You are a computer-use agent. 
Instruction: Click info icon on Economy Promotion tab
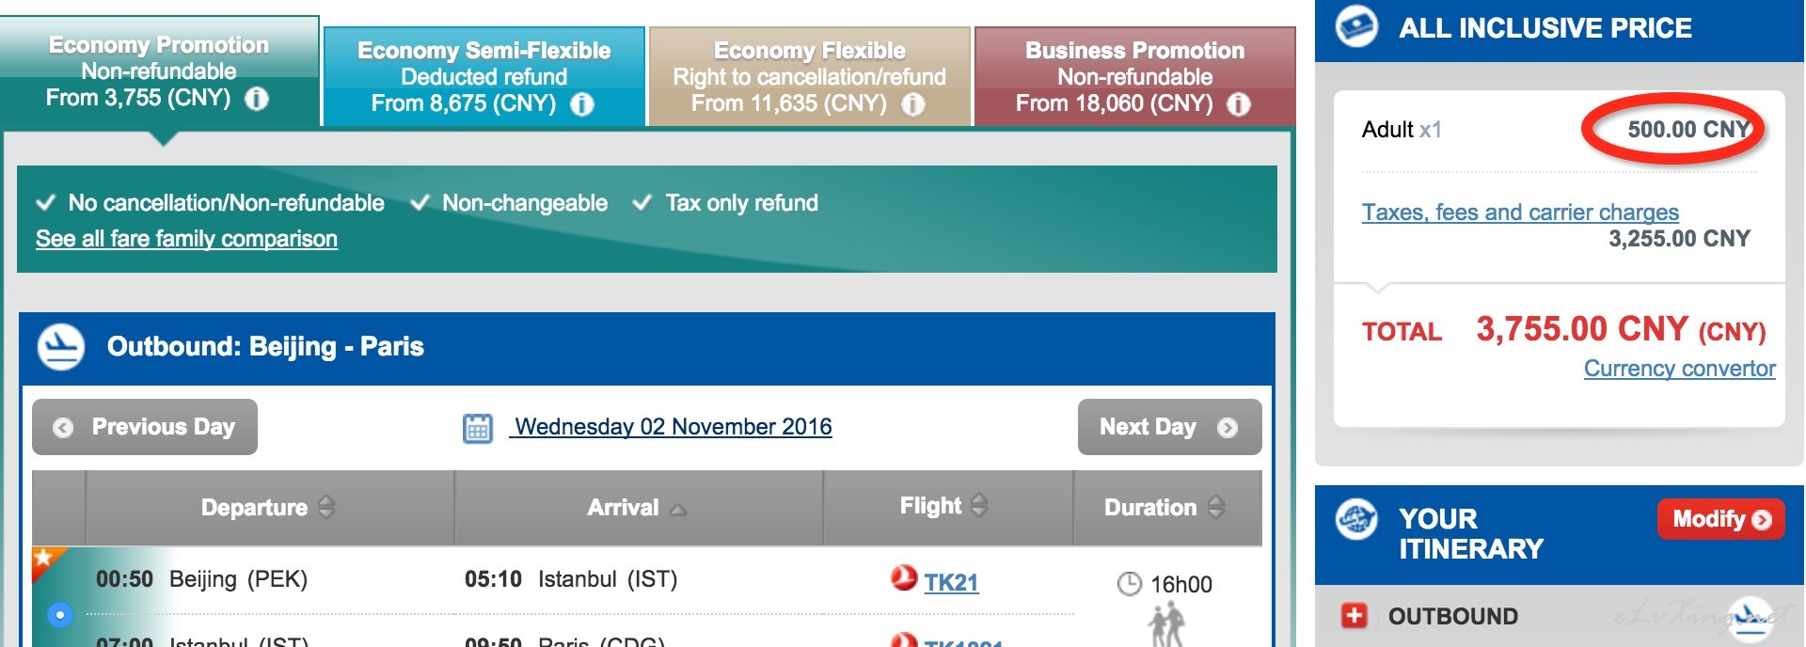(257, 99)
